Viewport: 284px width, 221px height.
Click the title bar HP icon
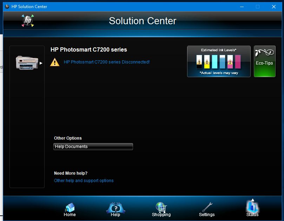point(7,7)
